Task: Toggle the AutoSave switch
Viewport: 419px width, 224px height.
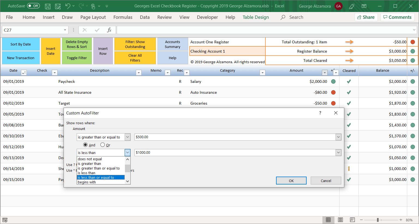Action: pos(33,6)
